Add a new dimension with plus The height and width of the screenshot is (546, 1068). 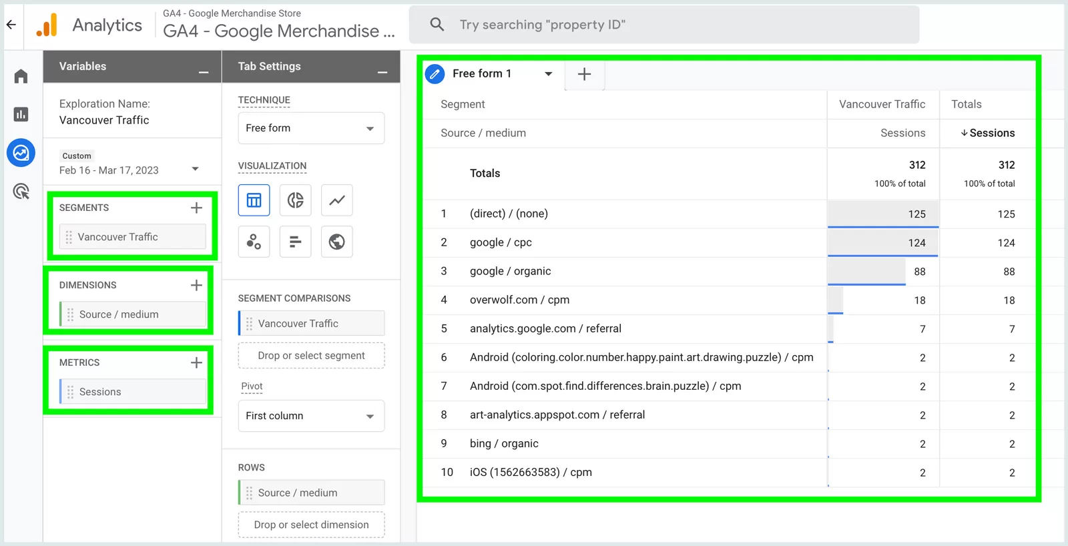click(196, 285)
